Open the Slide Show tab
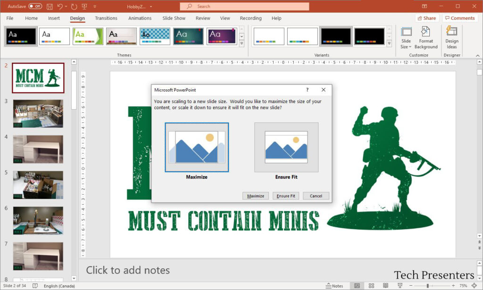483x290 pixels. pyautogui.click(x=174, y=18)
